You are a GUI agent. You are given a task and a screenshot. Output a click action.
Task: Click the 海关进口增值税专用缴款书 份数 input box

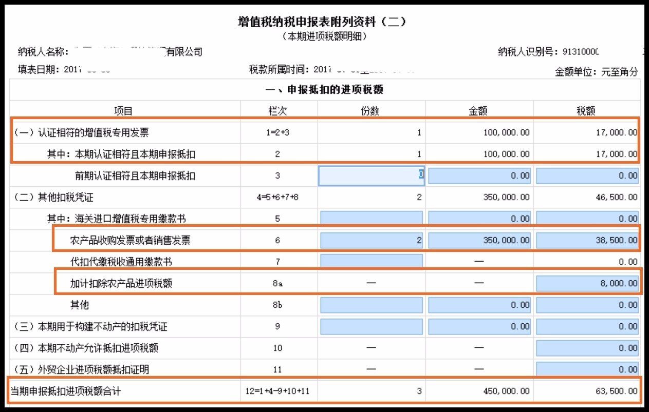coord(371,218)
